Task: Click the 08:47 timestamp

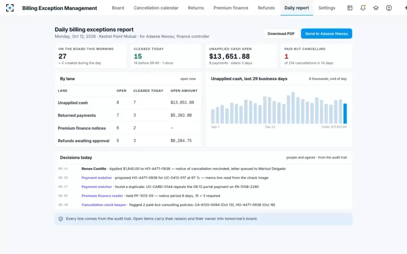Action: coord(63,187)
